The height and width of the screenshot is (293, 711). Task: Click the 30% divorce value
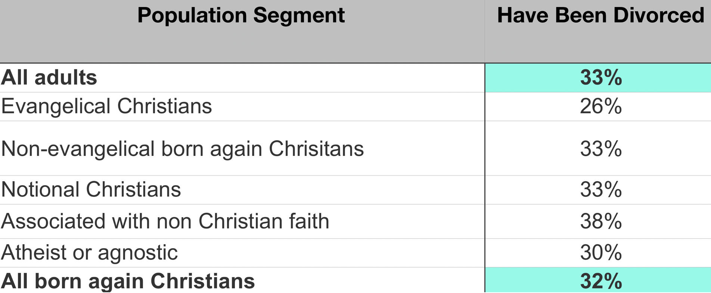point(601,252)
